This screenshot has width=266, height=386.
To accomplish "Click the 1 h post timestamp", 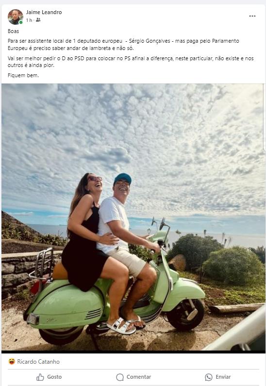I will (29, 20).
